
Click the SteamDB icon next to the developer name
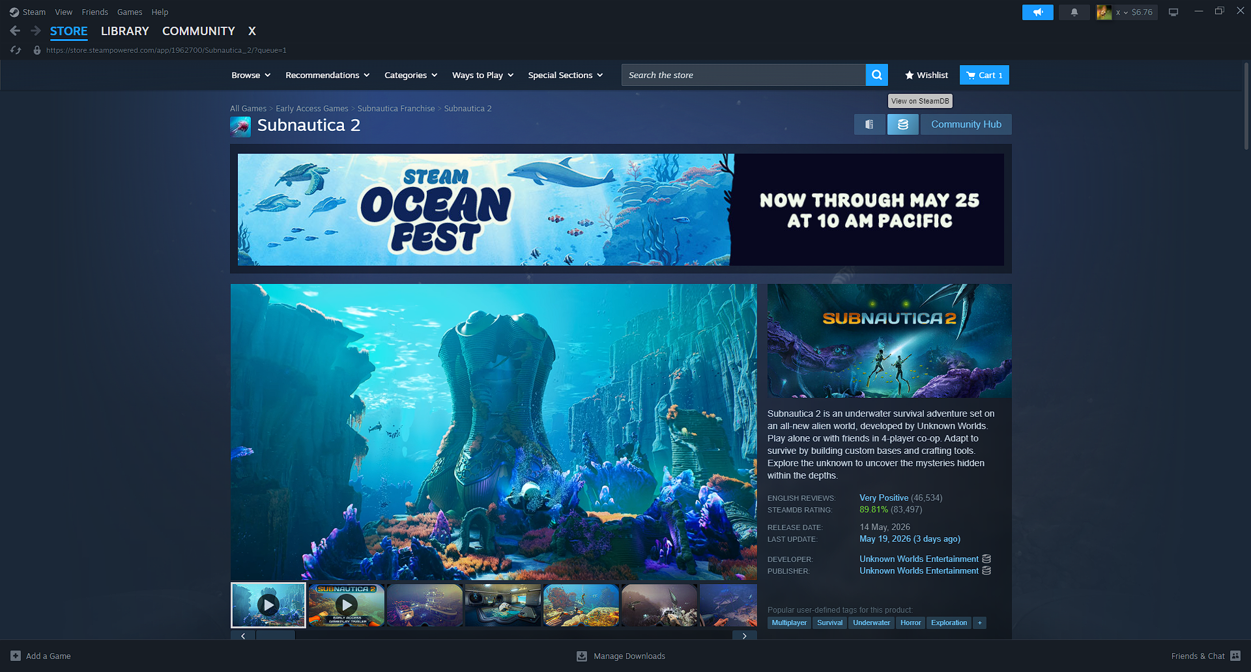986,559
